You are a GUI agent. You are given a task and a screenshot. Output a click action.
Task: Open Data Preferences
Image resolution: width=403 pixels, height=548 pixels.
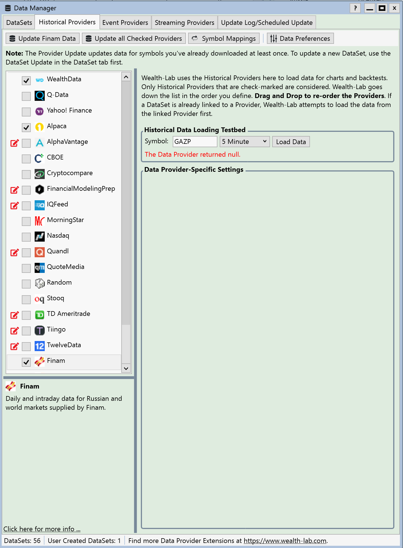tap(300, 38)
